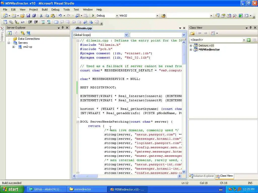Viewport: 258px width, 193px height.
Task: Open the Window menu
Action: tap(88, 10)
